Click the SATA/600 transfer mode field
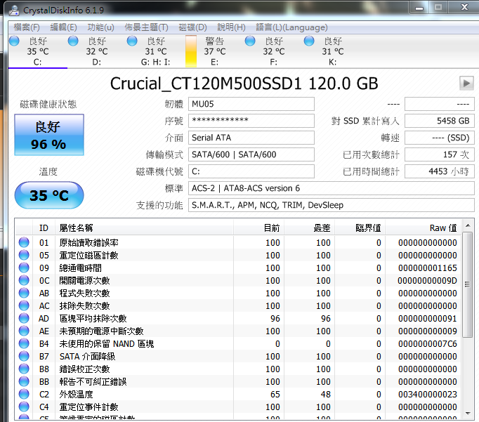The height and width of the screenshot is (422, 479). point(251,154)
